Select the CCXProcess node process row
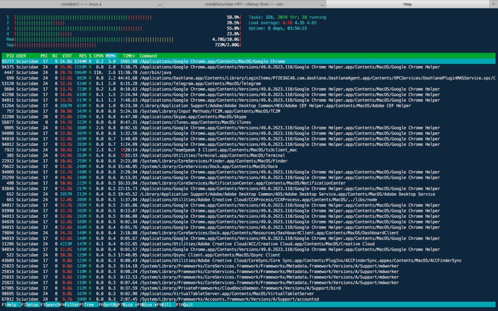 click(249, 199)
